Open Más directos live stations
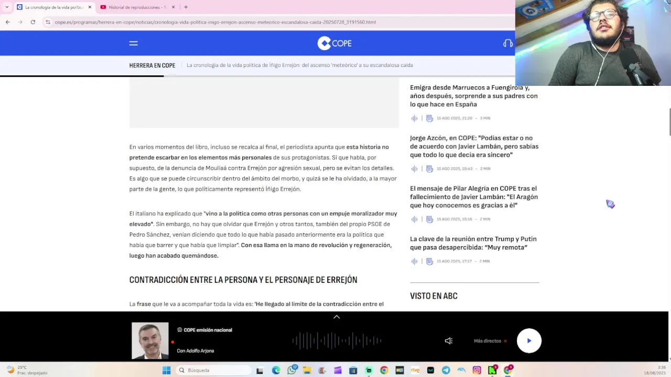671x377 pixels. [x=490, y=341]
